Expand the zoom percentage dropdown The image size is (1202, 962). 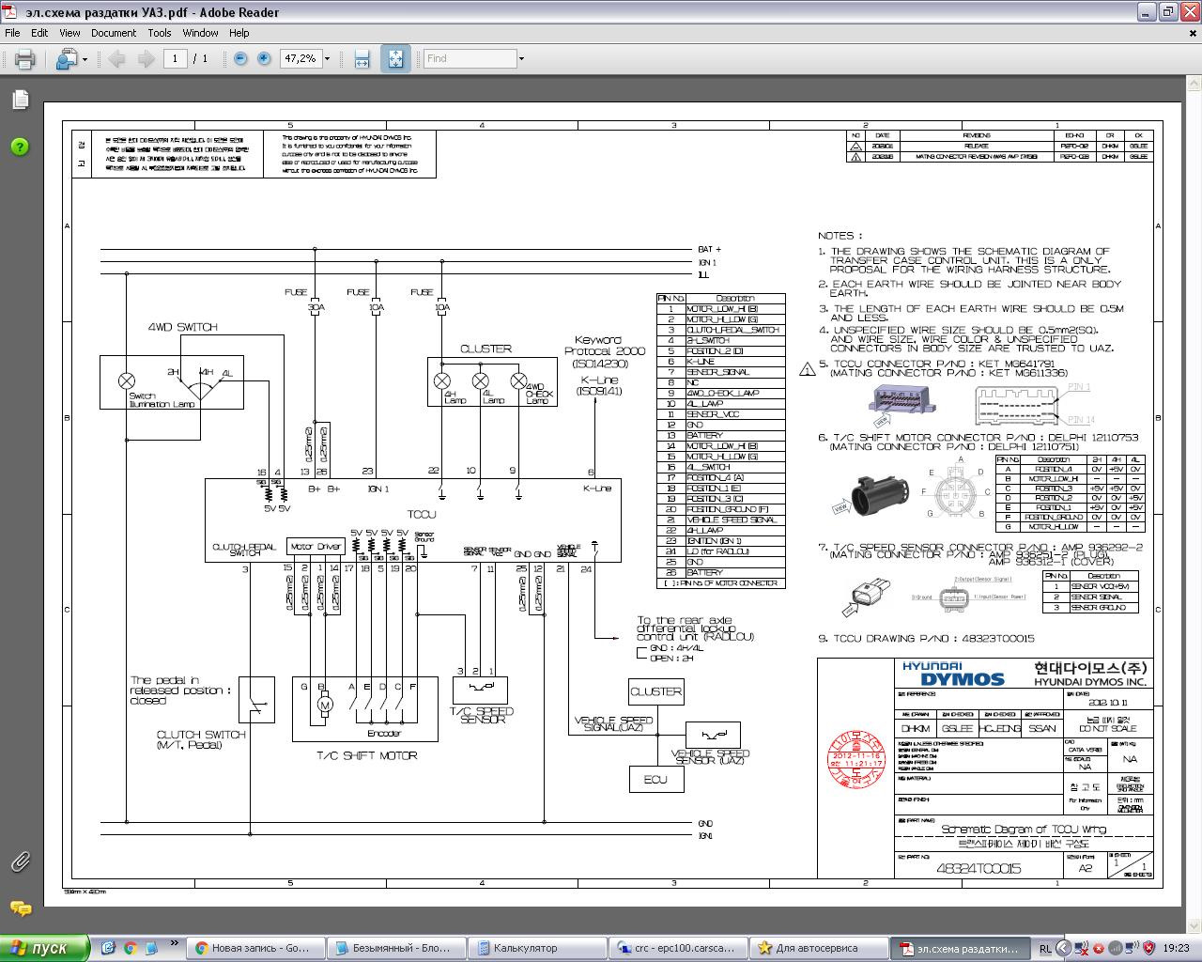[327, 58]
